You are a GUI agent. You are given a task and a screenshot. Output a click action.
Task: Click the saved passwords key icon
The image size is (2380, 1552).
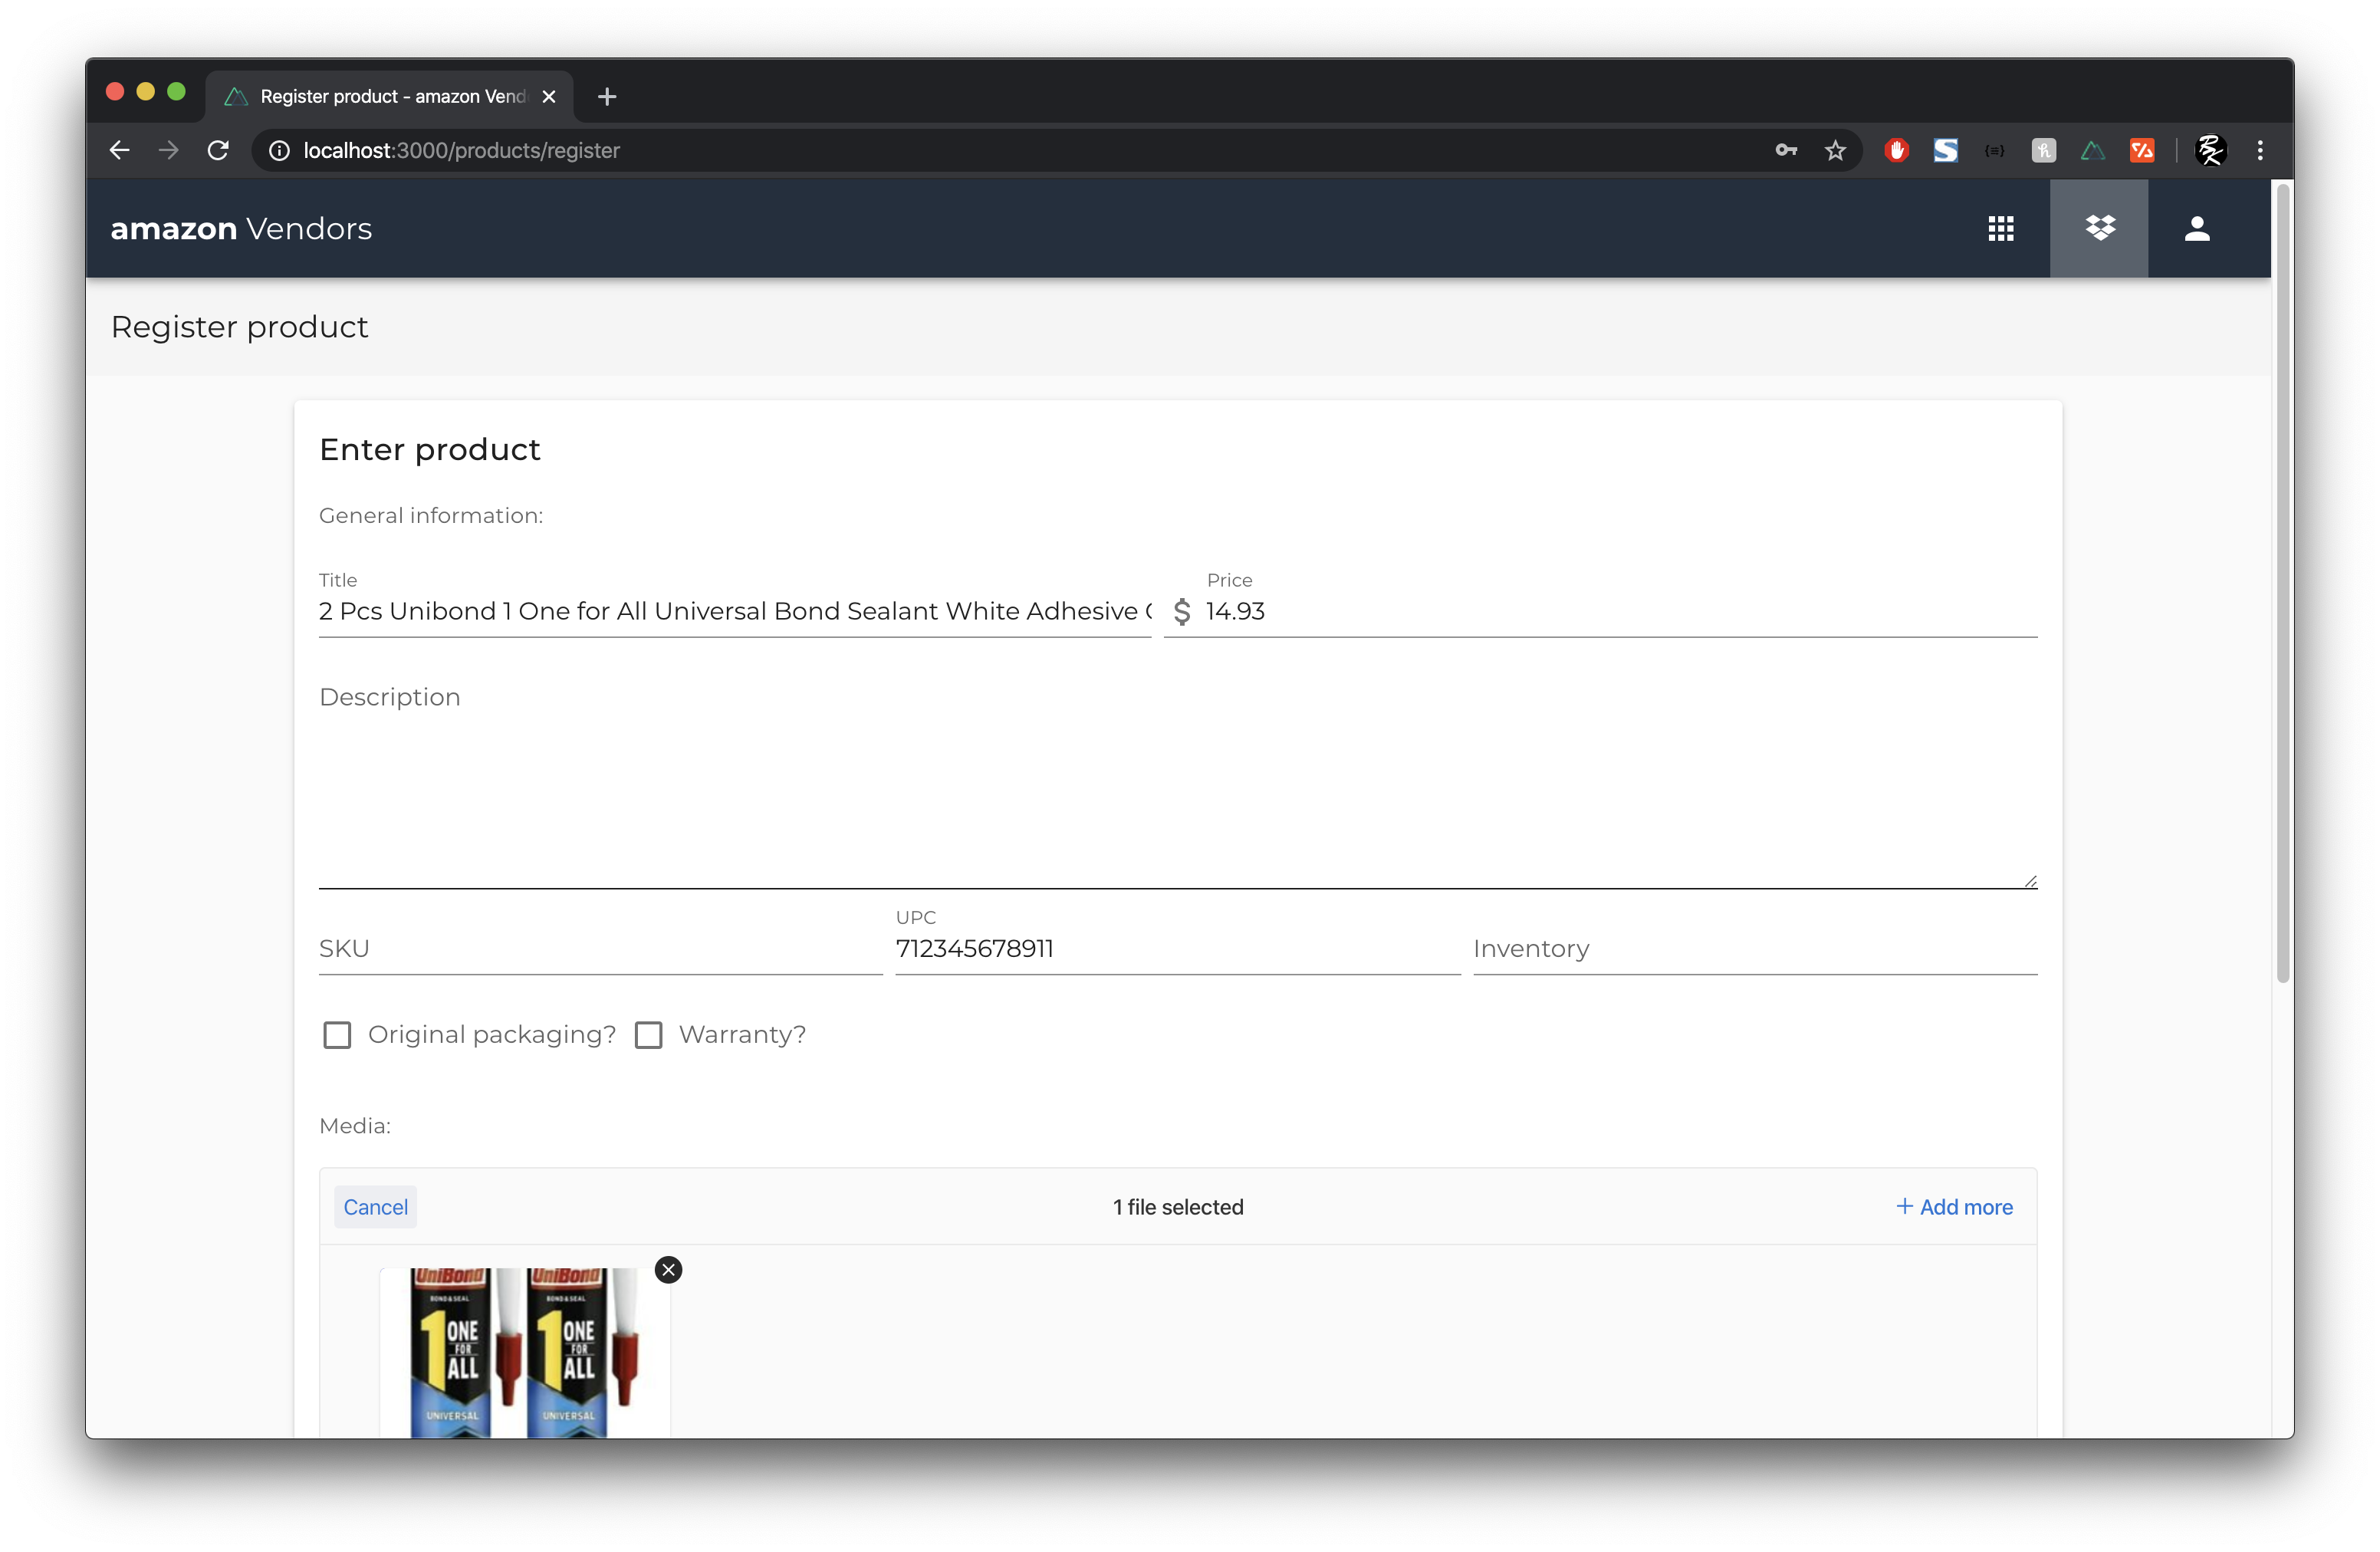pyautogui.click(x=1786, y=150)
